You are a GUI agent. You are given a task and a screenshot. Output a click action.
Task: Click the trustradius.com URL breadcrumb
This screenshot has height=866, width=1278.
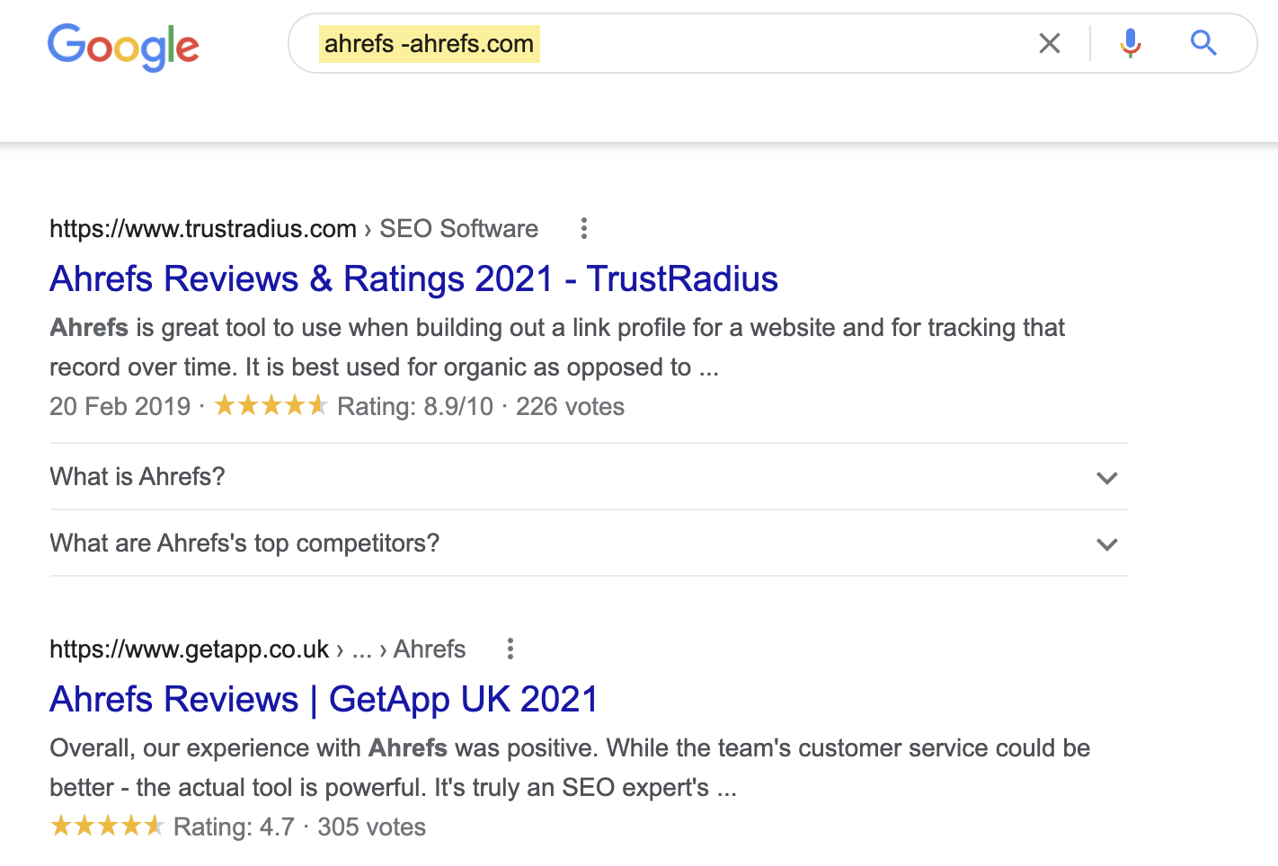(x=202, y=229)
